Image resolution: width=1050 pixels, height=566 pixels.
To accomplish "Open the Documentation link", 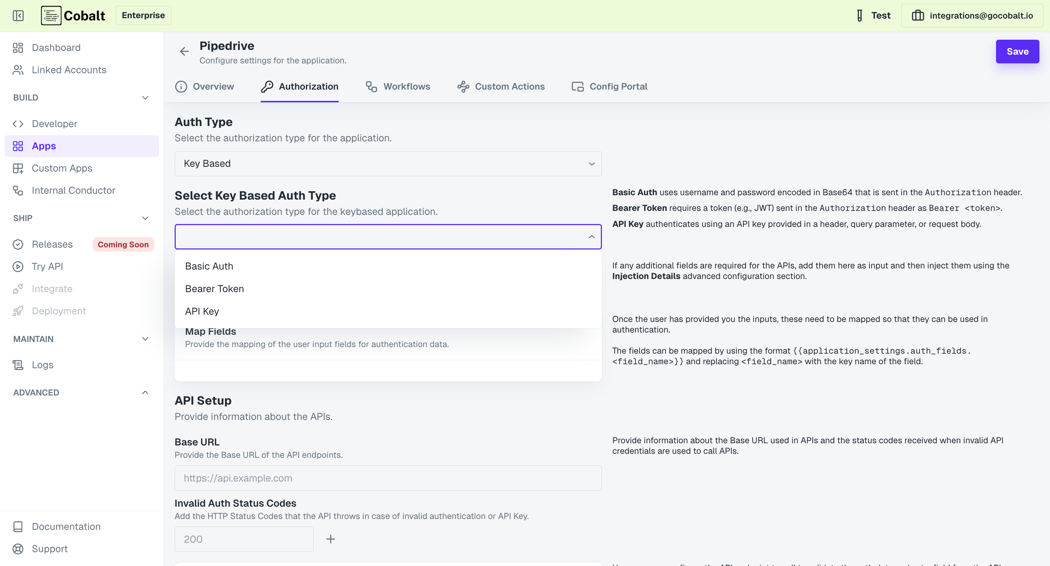I will point(66,527).
